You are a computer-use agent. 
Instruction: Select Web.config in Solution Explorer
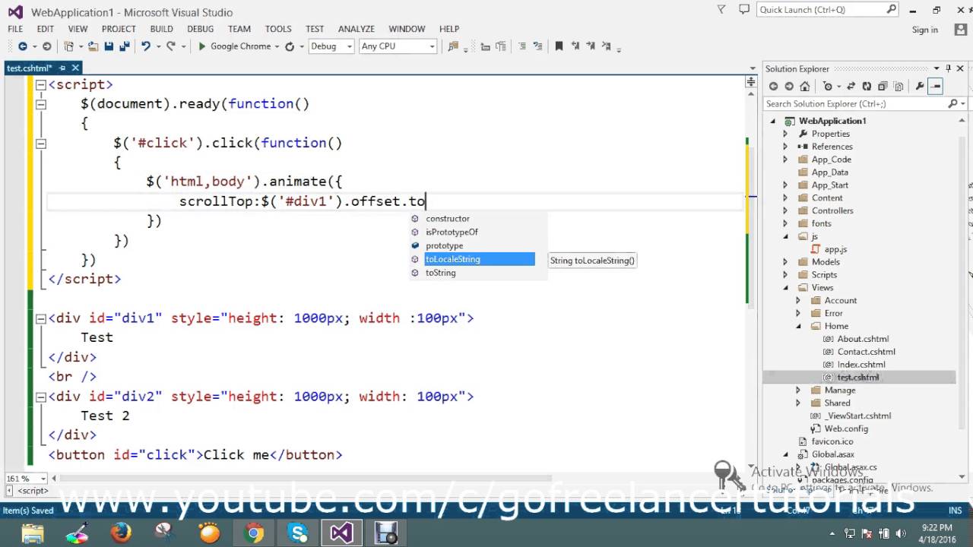[x=846, y=428]
